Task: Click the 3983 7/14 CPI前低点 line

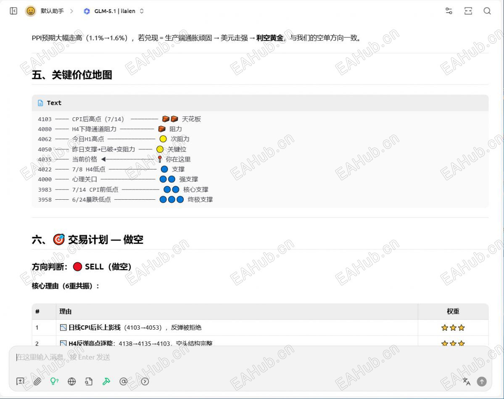Action: click(x=123, y=189)
